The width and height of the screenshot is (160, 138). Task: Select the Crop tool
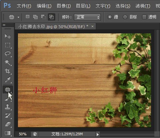coord(8,71)
